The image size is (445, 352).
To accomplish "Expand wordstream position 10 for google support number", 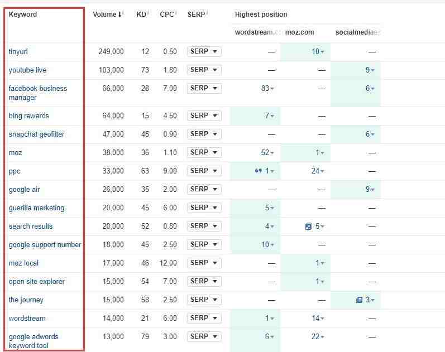I will point(267,245).
